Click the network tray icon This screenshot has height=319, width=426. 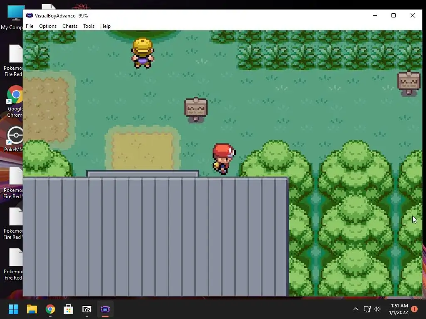[367, 309]
